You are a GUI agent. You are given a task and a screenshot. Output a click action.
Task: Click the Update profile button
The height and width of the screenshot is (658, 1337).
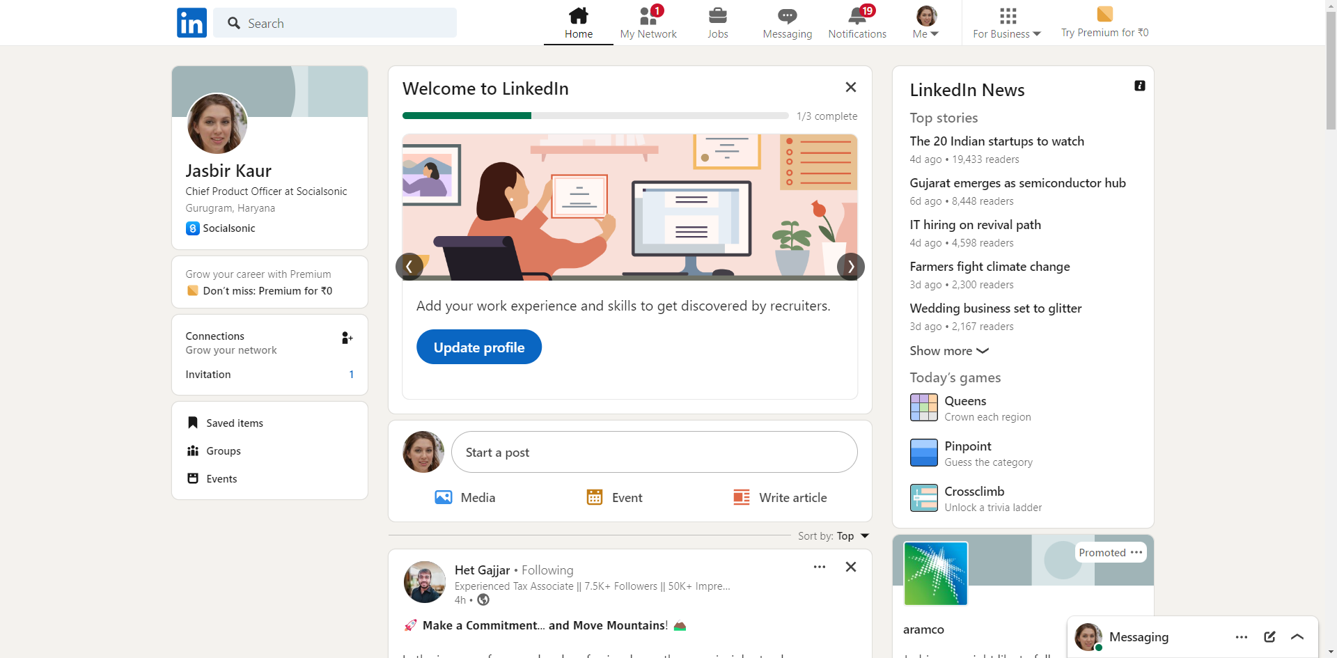click(479, 347)
